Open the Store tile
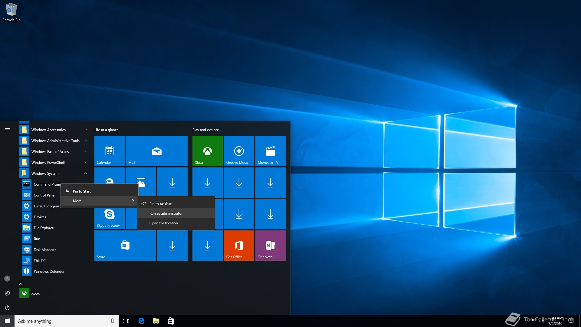 [x=125, y=246]
